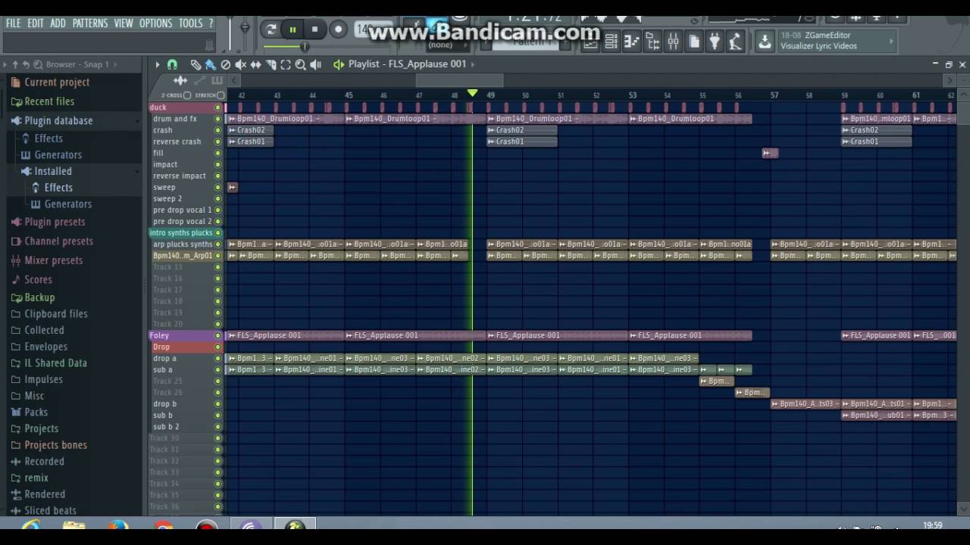970x545 pixels.
Task: Pause playback with the pause button
Action: pos(293,30)
